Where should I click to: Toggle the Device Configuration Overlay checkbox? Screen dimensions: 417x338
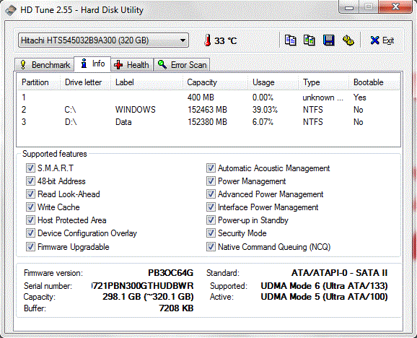pos(30,233)
